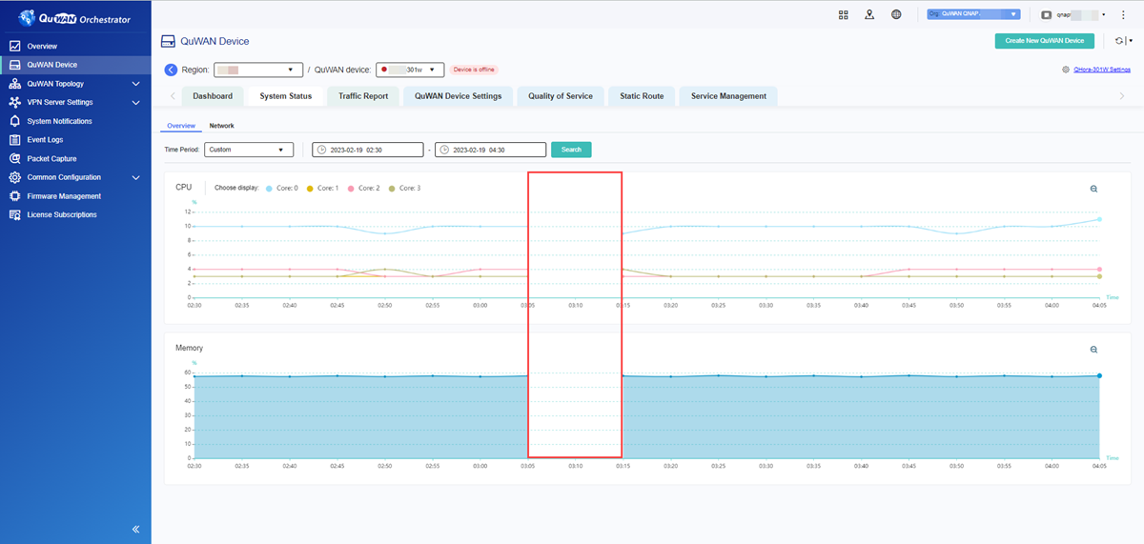Image resolution: width=1144 pixels, height=544 pixels.
Task: Switch to the Static Route tab
Action: pos(642,96)
